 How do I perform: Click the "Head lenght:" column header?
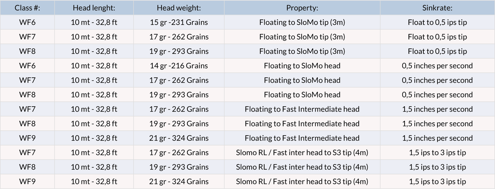[x=94, y=8]
